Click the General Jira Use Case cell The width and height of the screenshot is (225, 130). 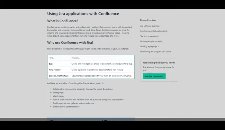(x=59, y=76)
